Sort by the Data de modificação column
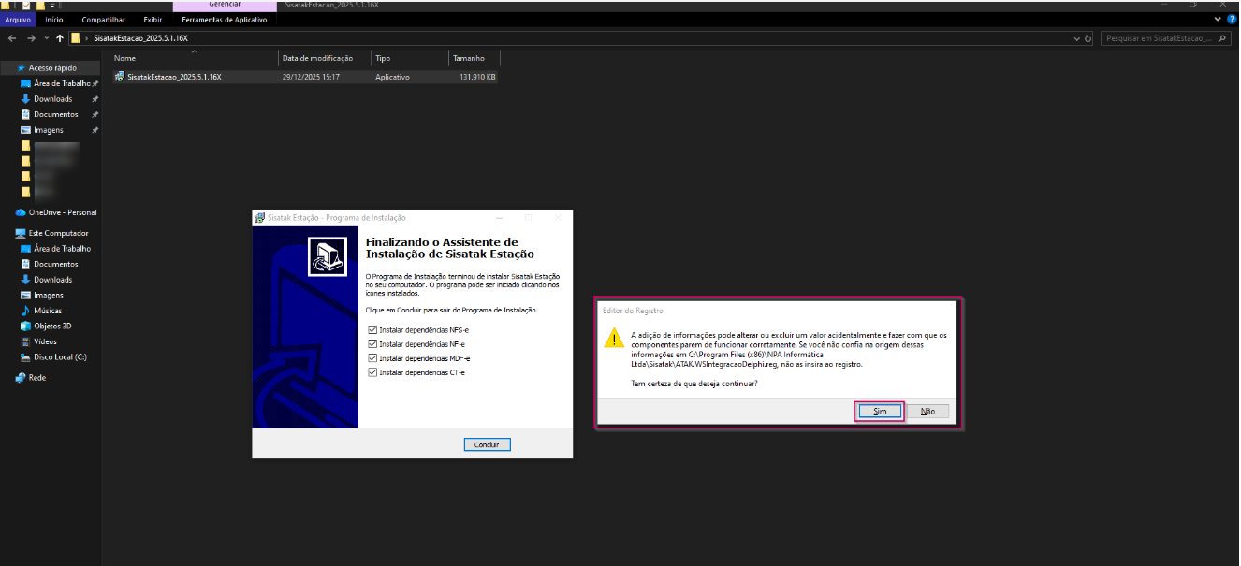Viewport: 1241px width, 566px height. tap(324, 58)
